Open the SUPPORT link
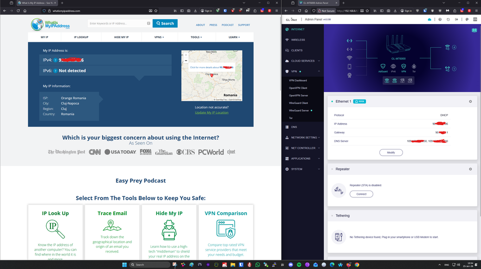 [244, 25]
